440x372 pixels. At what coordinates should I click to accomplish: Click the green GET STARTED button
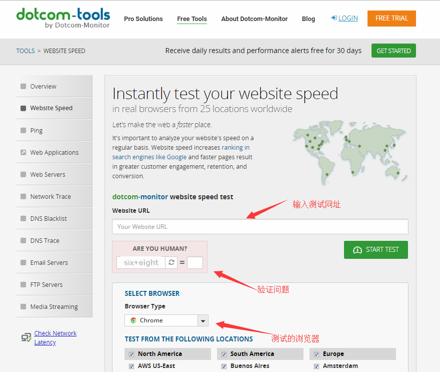pyautogui.click(x=393, y=51)
